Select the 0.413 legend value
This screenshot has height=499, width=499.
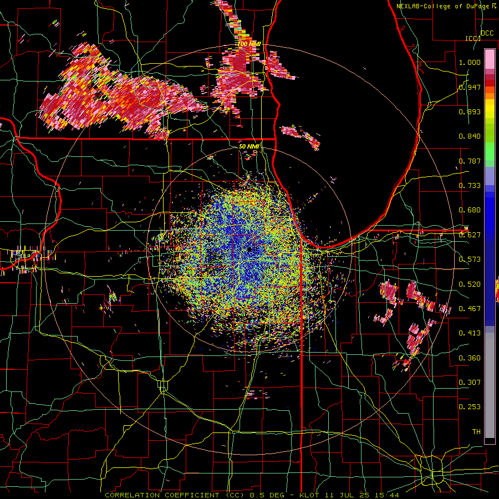click(x=470, y=333)
